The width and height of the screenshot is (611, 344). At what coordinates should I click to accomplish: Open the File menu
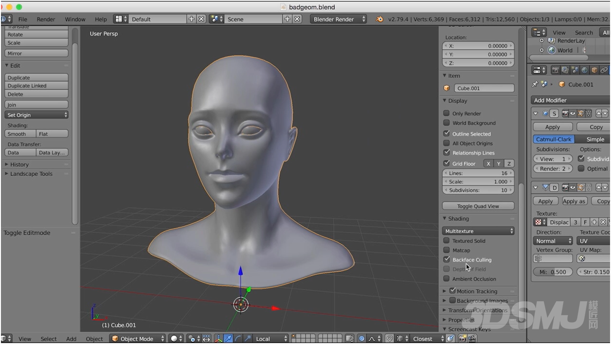coord(23,19)
